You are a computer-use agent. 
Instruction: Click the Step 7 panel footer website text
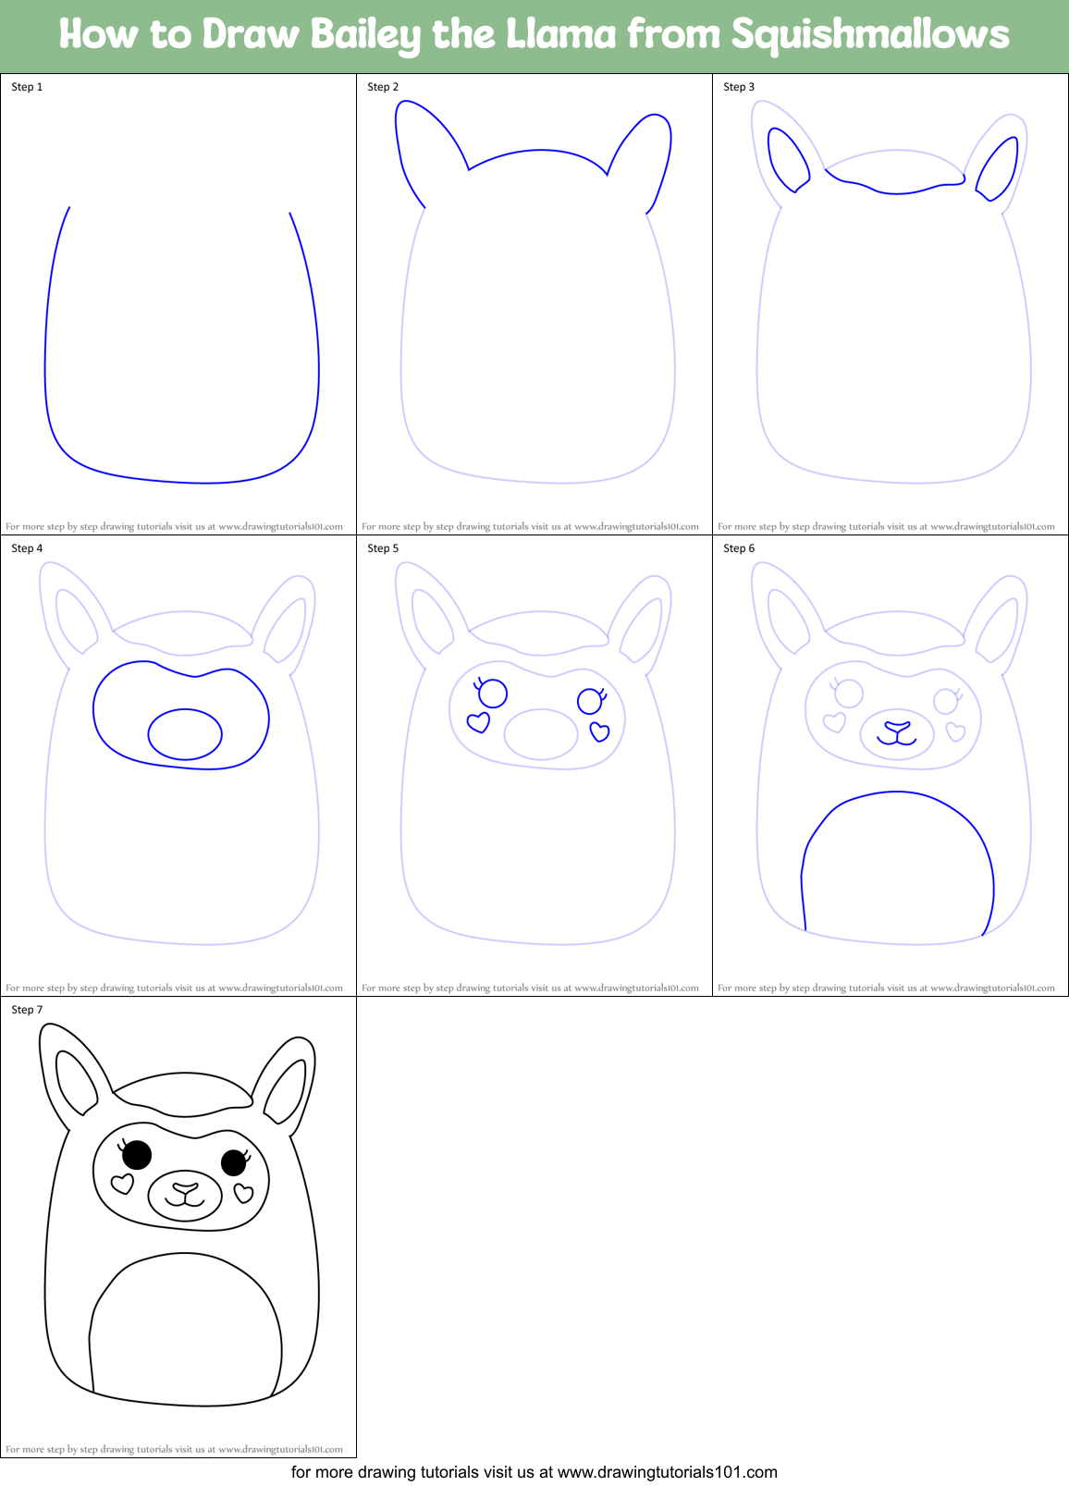pyautogui.click(x=174, y=1449)
